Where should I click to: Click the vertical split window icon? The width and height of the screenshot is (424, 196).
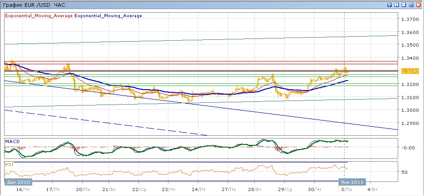pos(396,5)
